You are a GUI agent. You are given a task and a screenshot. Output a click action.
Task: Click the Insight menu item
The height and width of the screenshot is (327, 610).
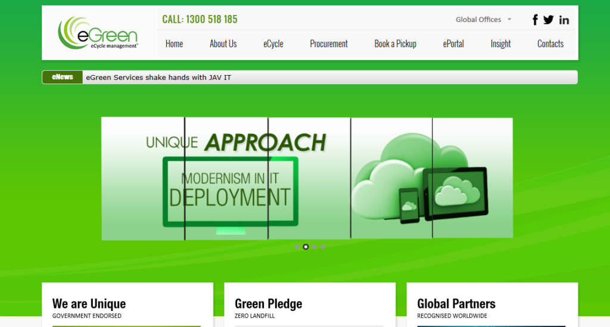[500, 43]
